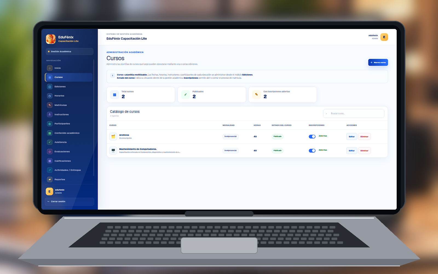Click the ESTADO DEL CURSO column header
The height and width of the screenshot is (274, 438).
pos(281,125)
